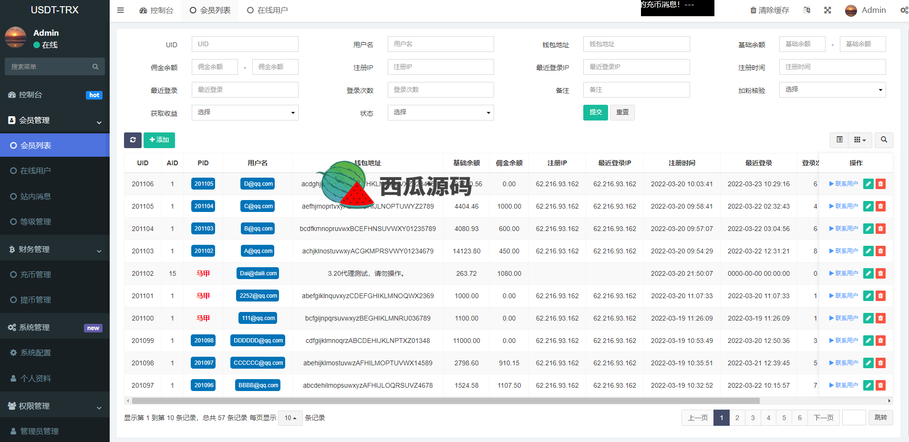Open 管理员管理 in the sidebar
Image resolution: width=909 pixels, height=442 pixels.
pyautogui.click(x=55, y=431)
